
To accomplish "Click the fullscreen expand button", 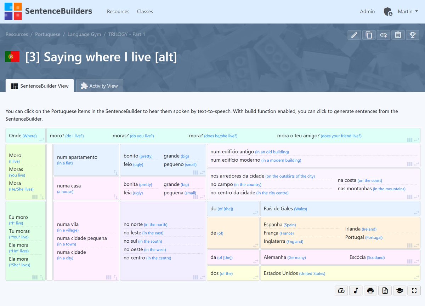I will 414,290.
